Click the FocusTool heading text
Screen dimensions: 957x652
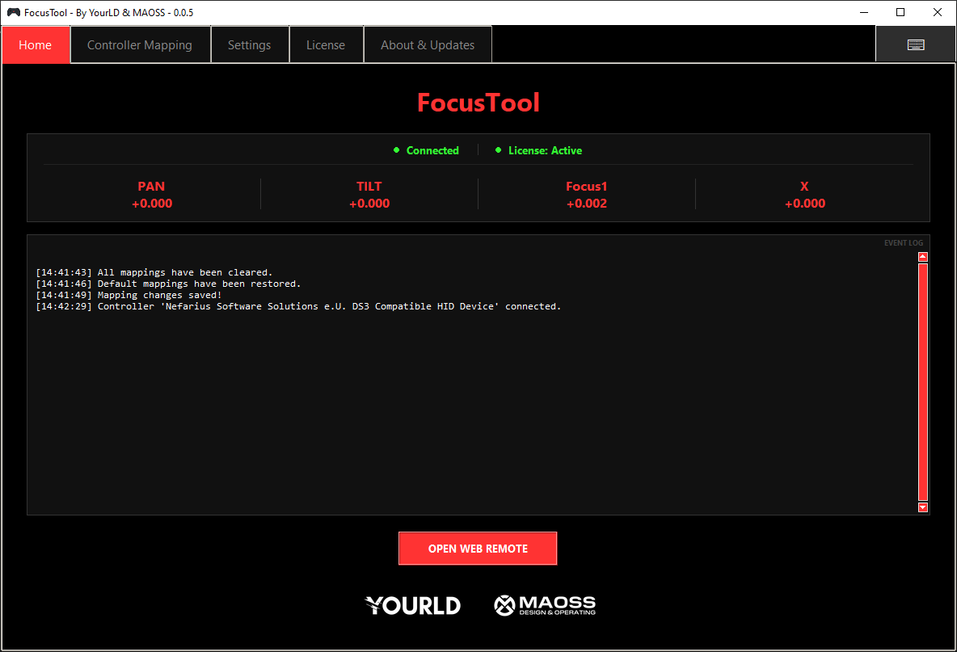pyautogui.click(x=478, y=103)
